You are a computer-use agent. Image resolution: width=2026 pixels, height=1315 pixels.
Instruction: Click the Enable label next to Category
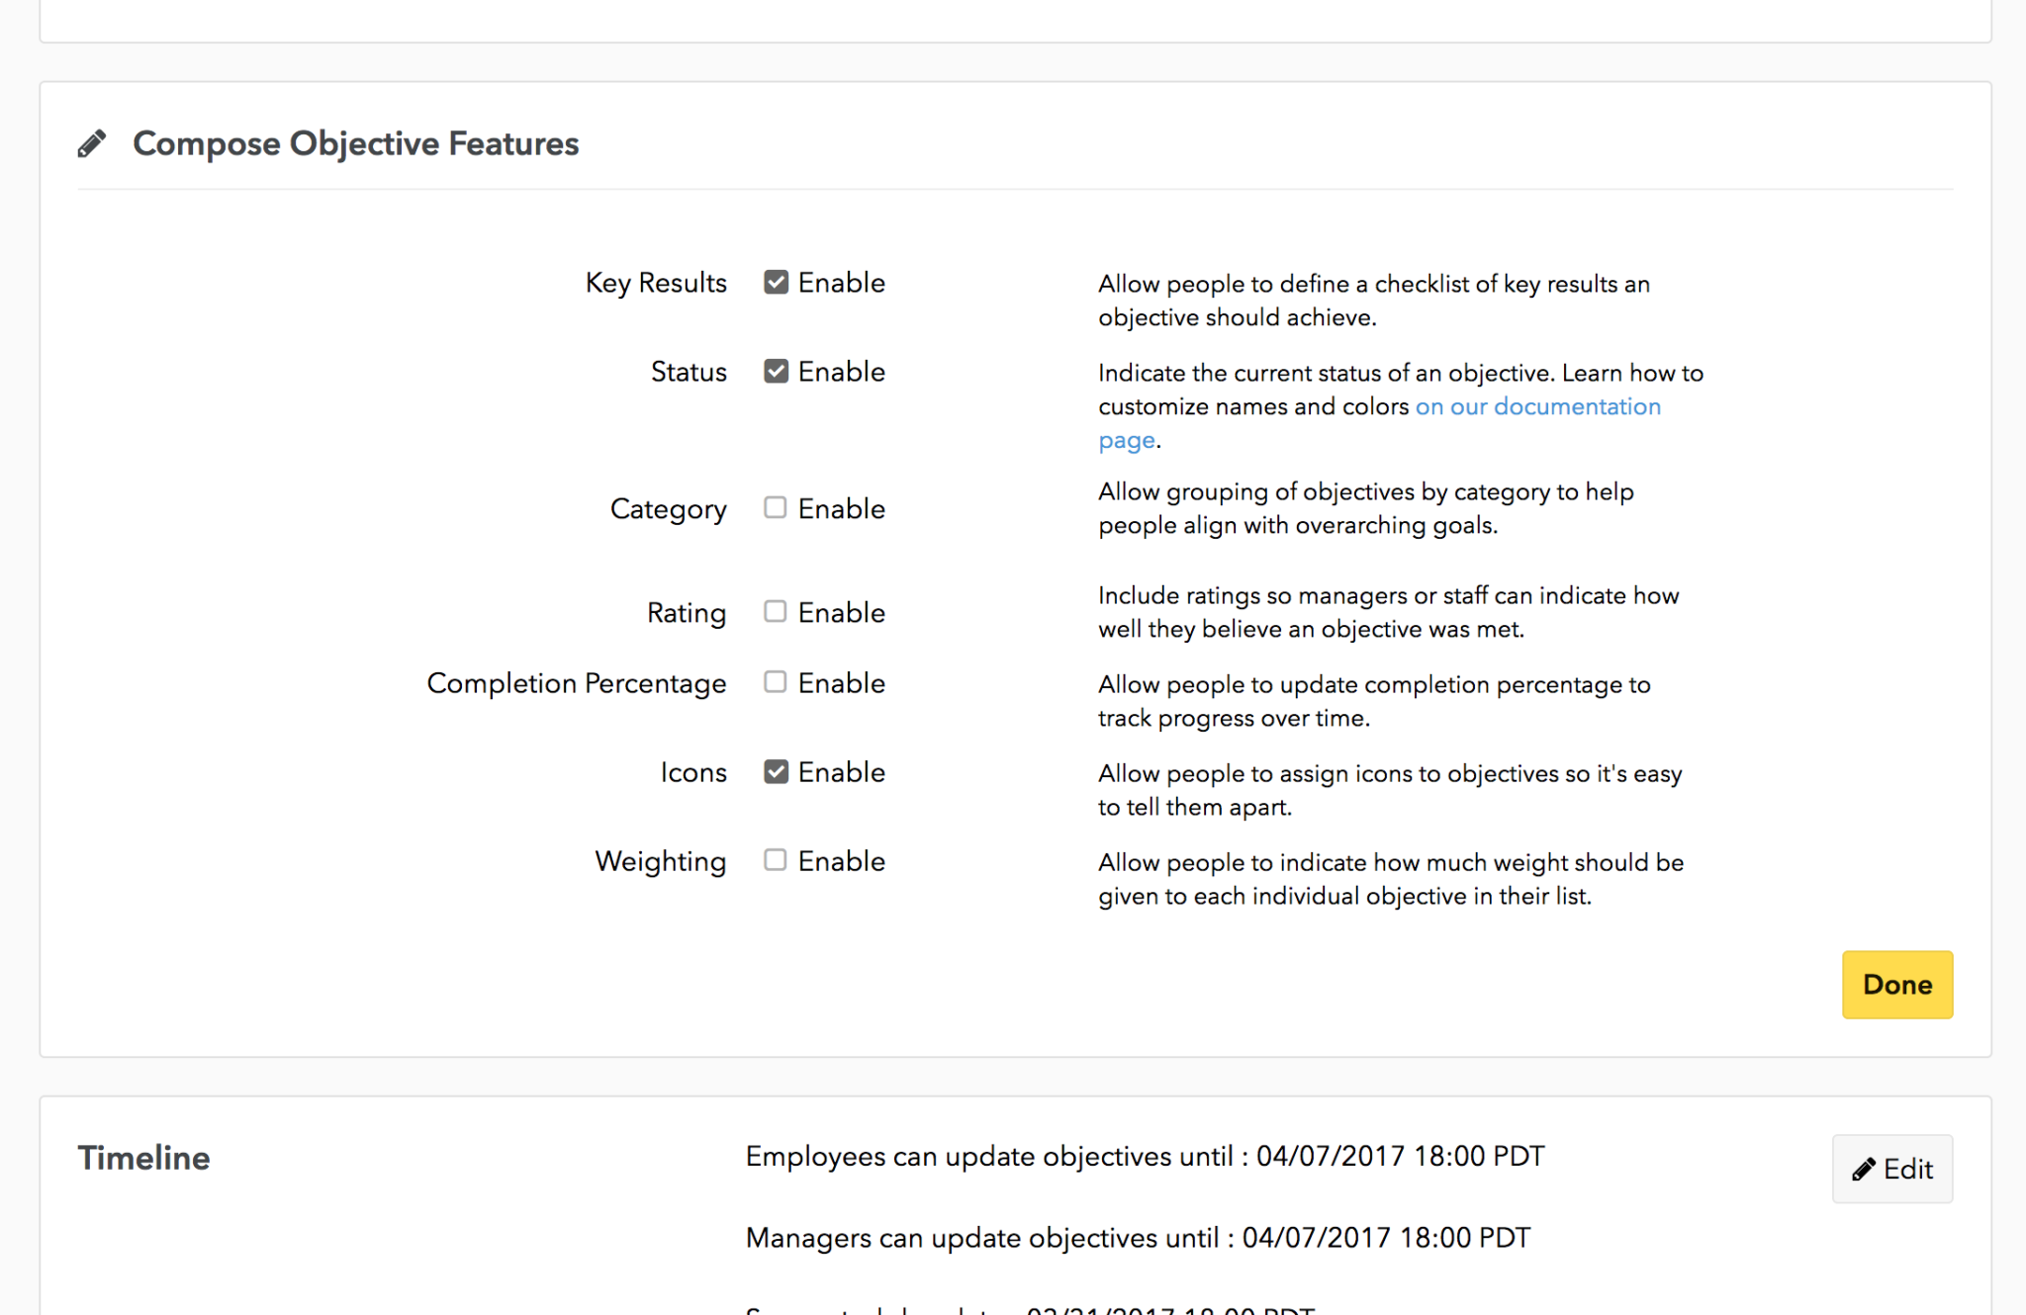[841, 508]
